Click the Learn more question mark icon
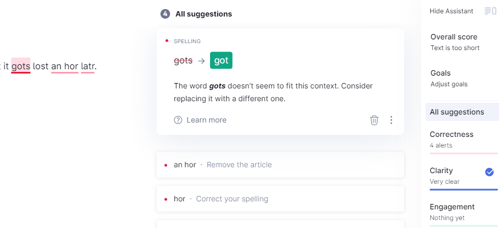 pos(178,120)
